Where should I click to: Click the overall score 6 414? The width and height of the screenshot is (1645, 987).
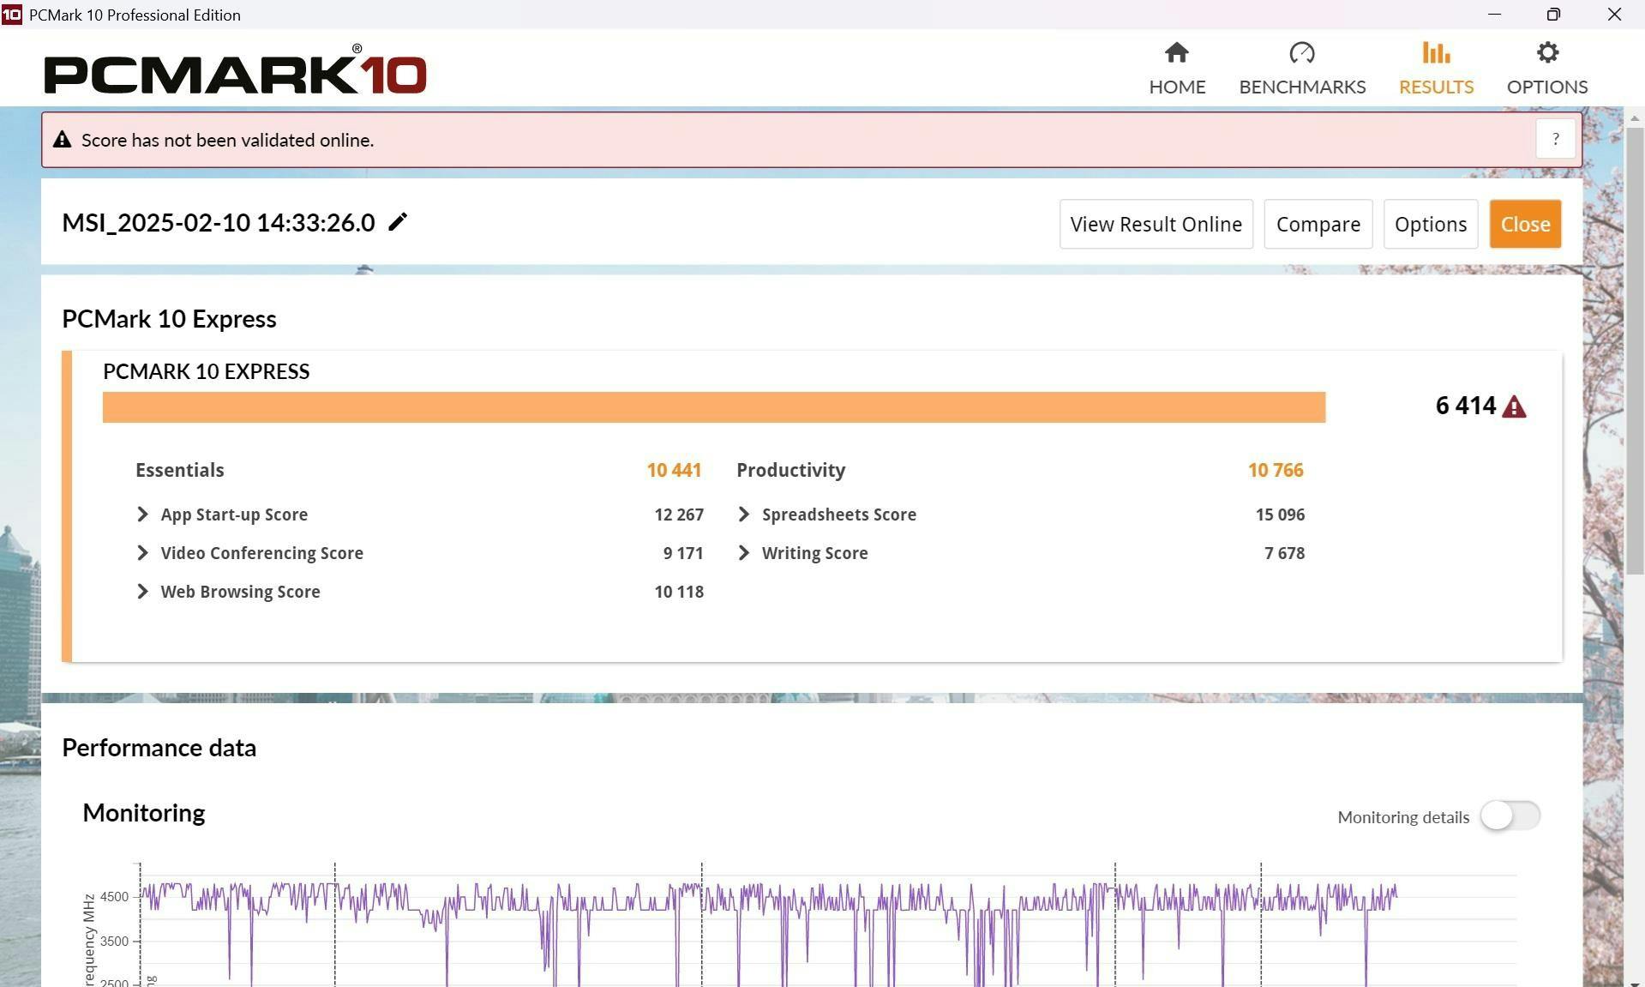1466,406
